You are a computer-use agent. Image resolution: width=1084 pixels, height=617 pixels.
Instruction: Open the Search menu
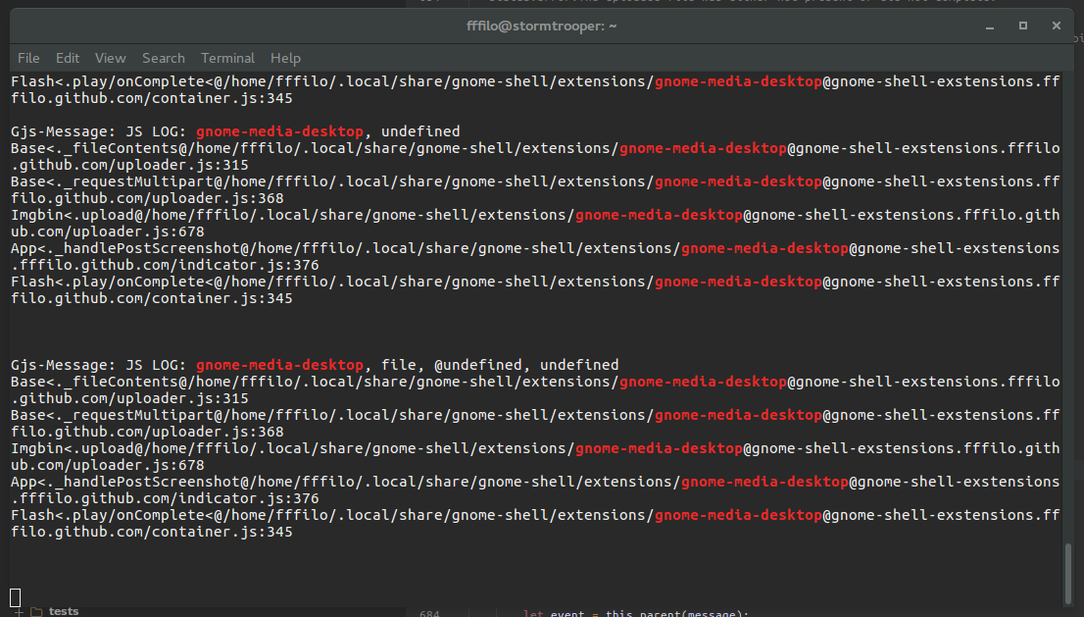click(163, 58)
